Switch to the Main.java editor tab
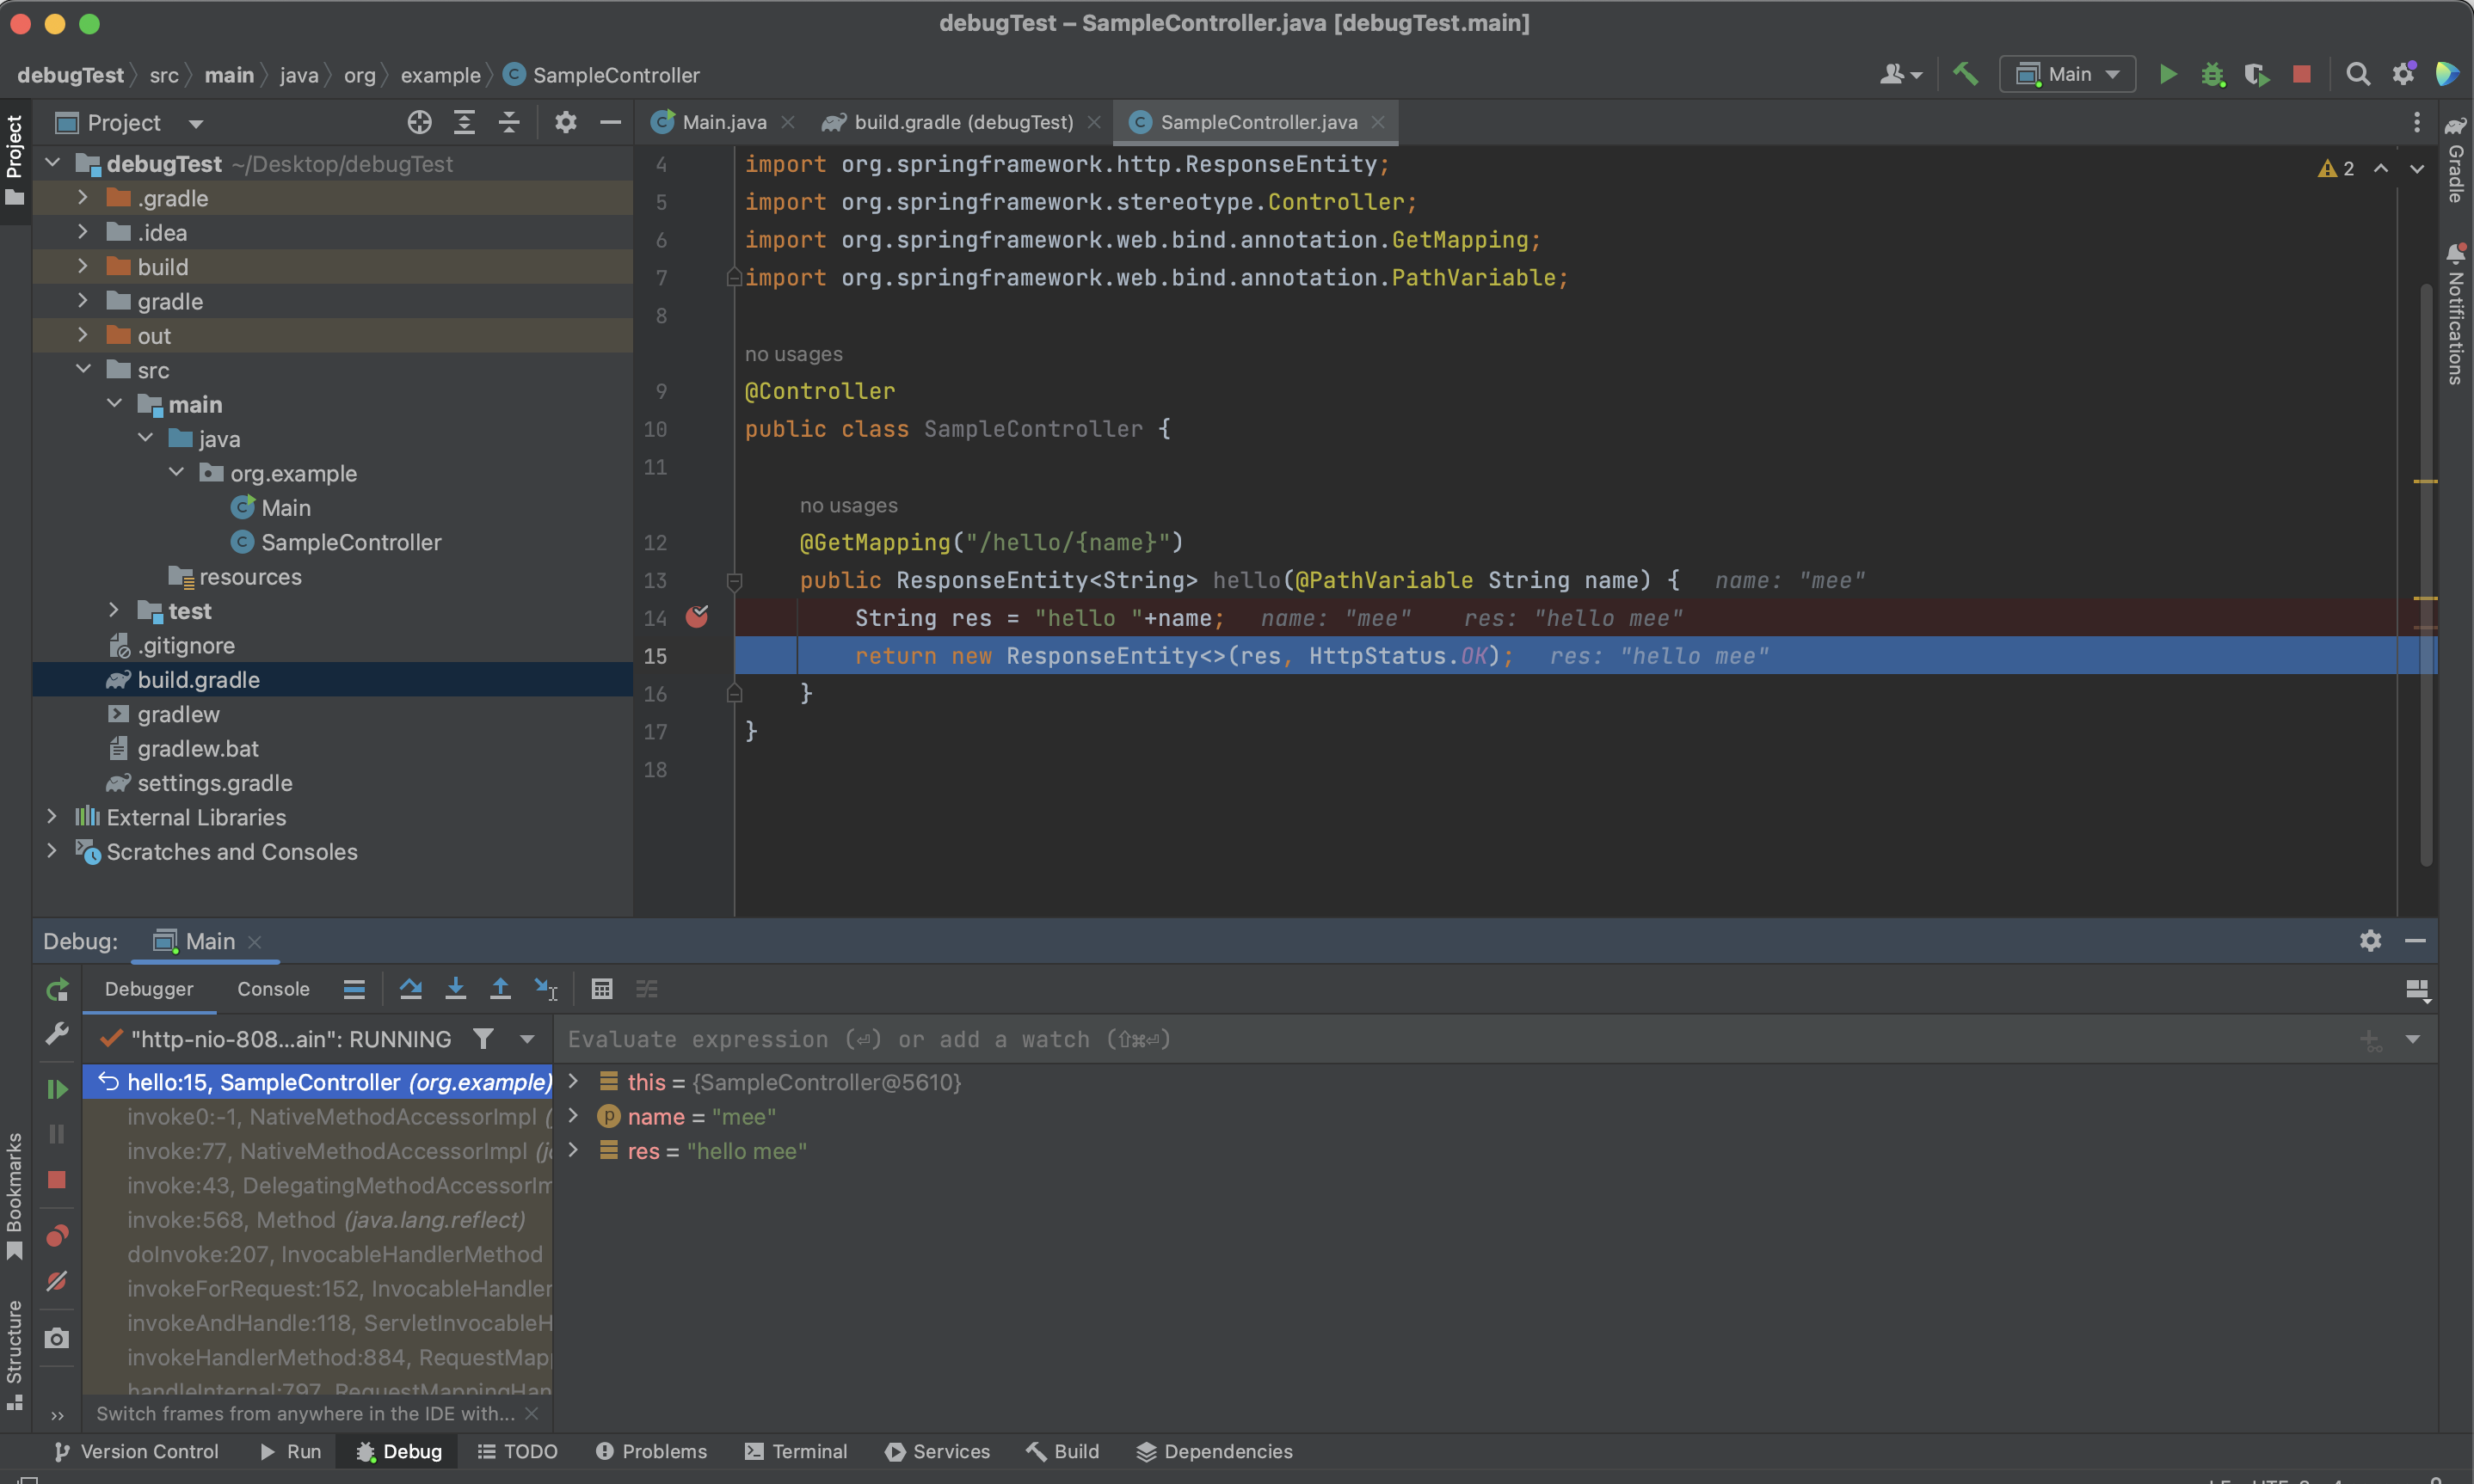2474x1484 pixels. (723, 122)
